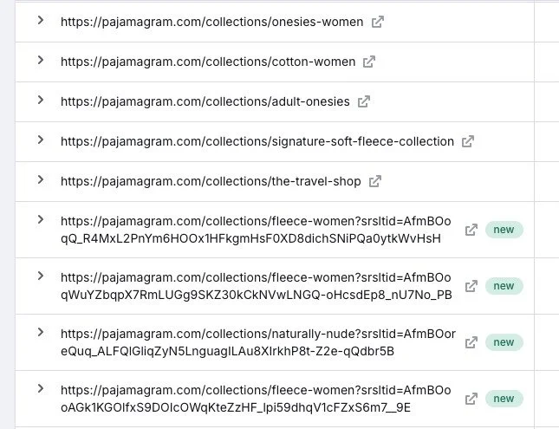Open external link icon for adult-onesies URL

click(364, 101)
